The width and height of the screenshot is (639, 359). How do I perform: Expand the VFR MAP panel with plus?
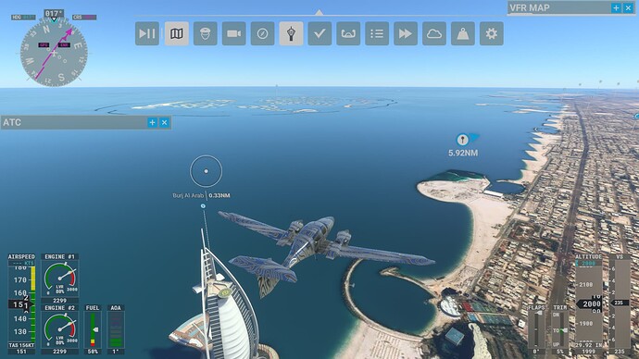616,7
